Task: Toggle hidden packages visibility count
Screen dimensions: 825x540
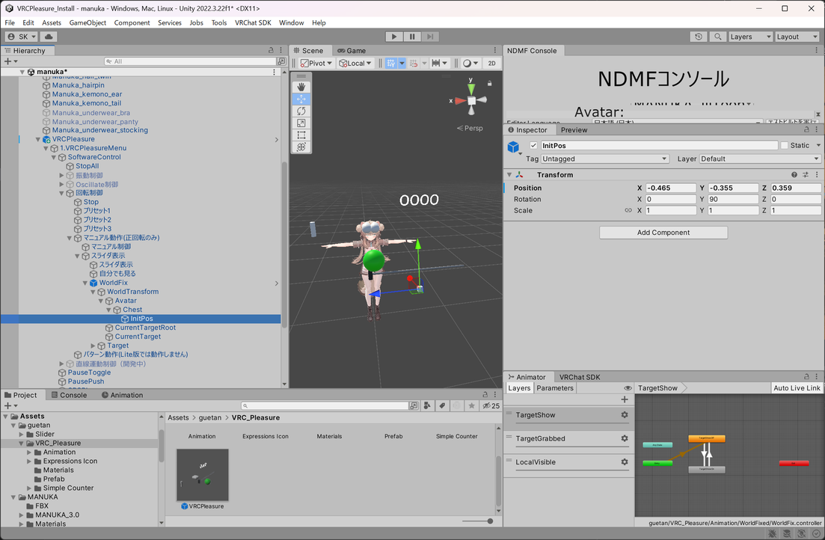Action: (x=491, y=406)
